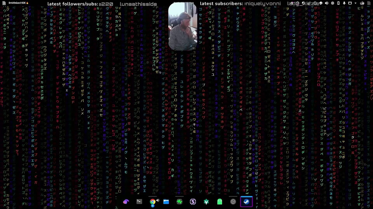Open the display configuration tray icon
The height and width of the screenshot is (209, 373).
point(350,3)
